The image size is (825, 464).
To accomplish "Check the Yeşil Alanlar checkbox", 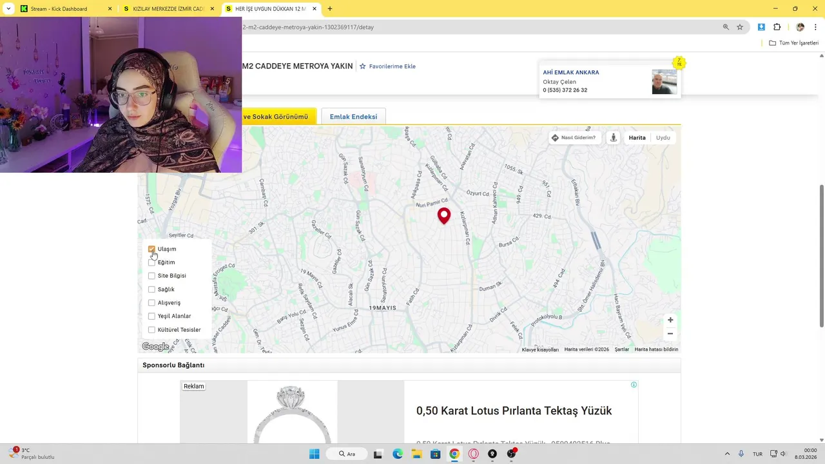I will click(151, 316).
